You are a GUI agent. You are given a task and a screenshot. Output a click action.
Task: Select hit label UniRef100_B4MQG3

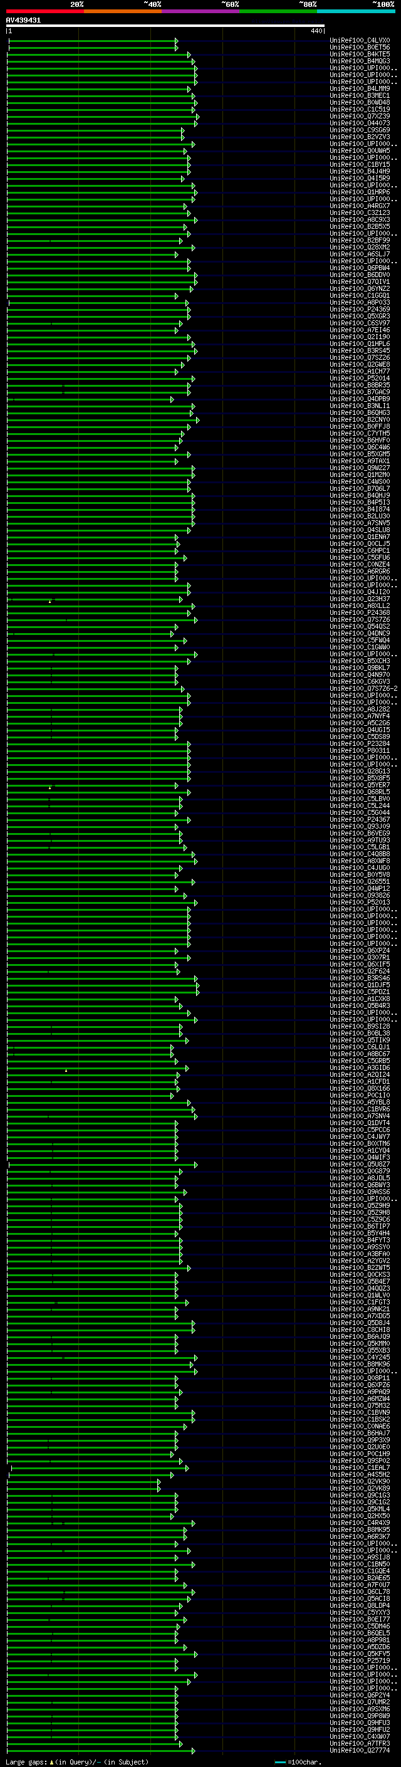tap(360, 61)
